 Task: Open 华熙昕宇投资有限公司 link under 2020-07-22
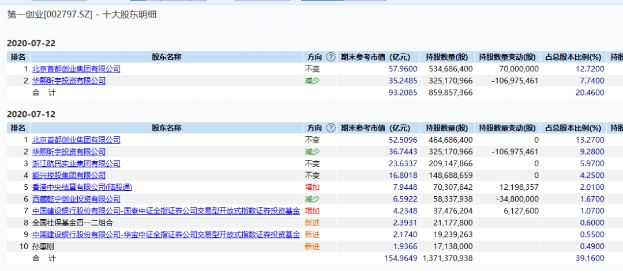69,81
